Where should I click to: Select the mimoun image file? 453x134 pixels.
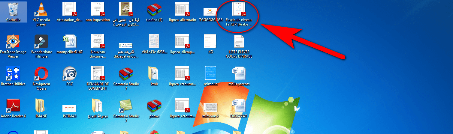tap(210, 76)
